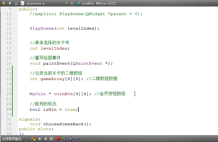
Task: Zoom in output text with plus icon
Action: tap(71, 139)
